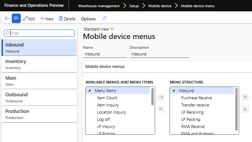The image size is (252, 142).
Task: Open the Standard view dropdown
Action: [99, 29]
